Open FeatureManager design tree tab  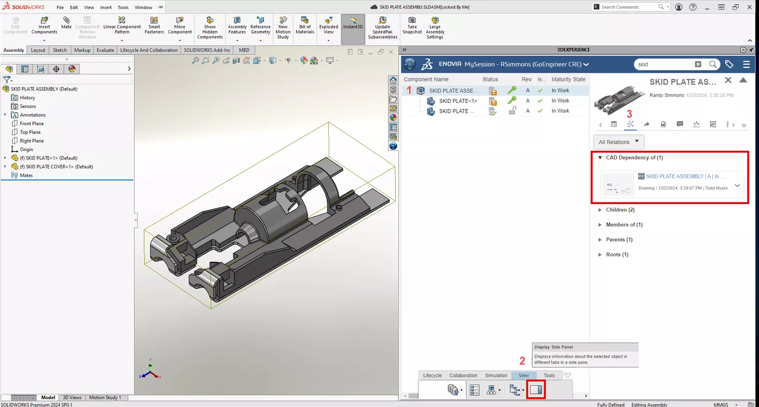pyautogui.click(x=9, y=69)
